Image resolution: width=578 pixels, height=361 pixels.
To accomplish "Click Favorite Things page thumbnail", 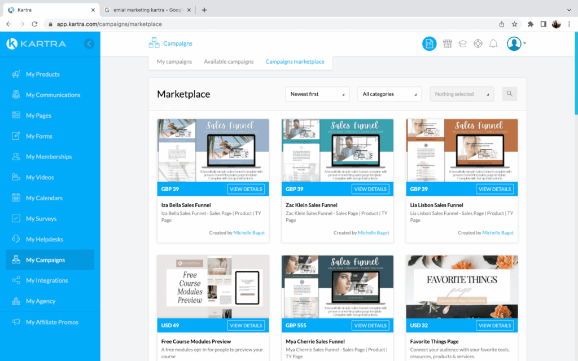I will pyautogui.click(x=462, y=287).
